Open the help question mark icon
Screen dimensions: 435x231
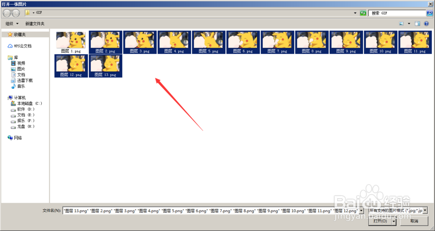tap(426, 24)
